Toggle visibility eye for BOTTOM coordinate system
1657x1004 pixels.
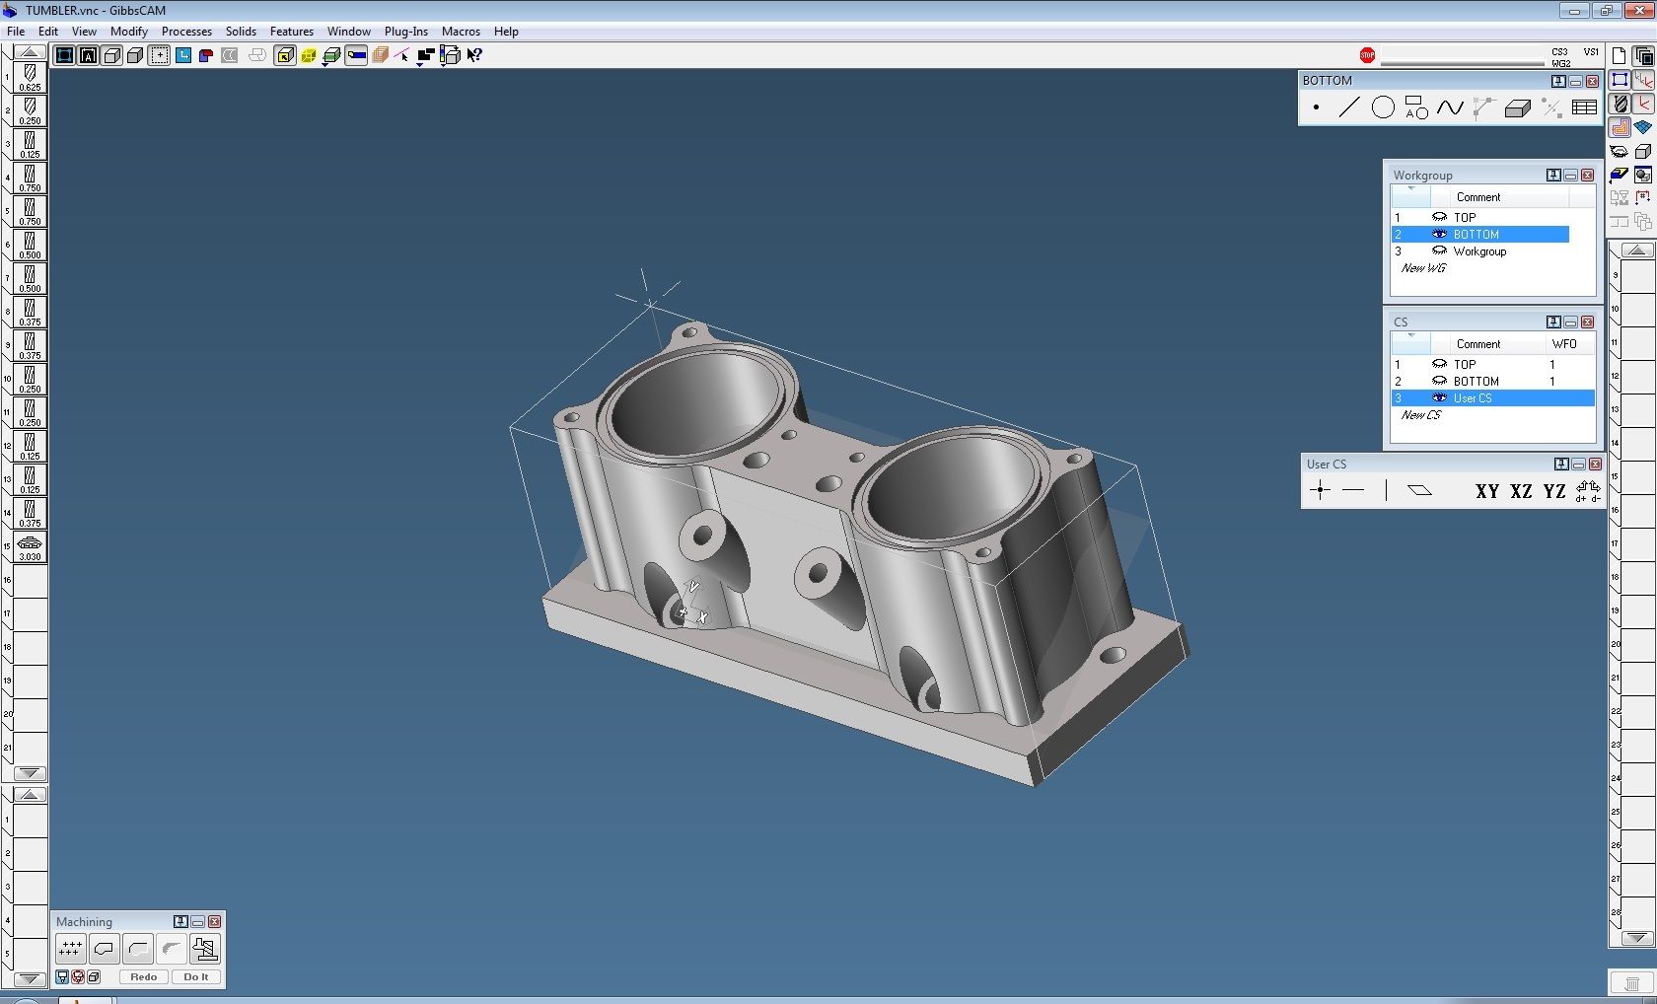[1439, 381]
